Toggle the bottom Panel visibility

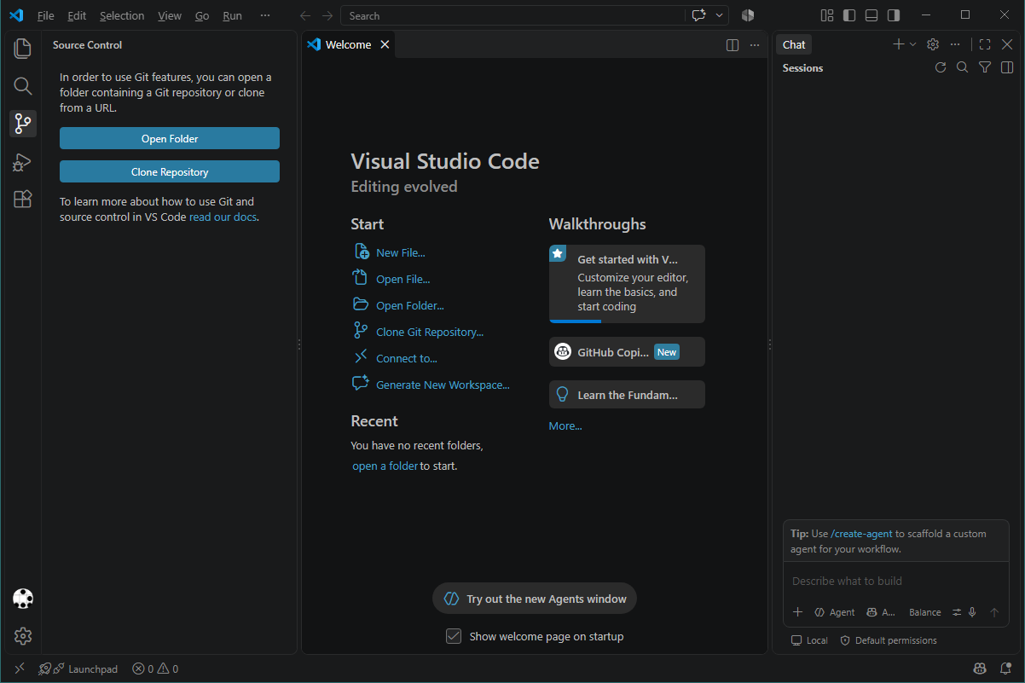pos(872,15)
